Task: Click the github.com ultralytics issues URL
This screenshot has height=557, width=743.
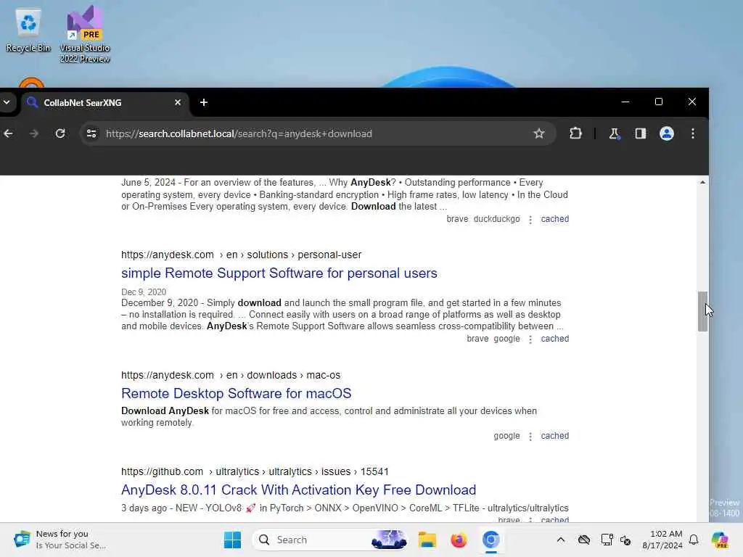Action: [x=255, y=471]
